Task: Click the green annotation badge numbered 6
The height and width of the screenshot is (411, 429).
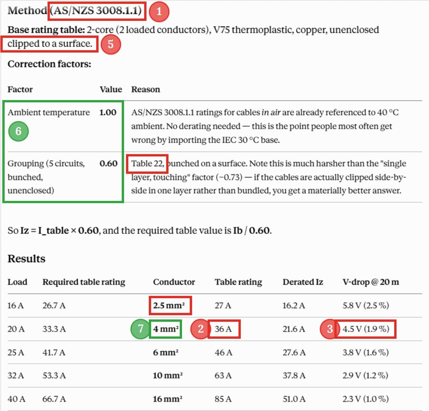Action: coord(18,131)
